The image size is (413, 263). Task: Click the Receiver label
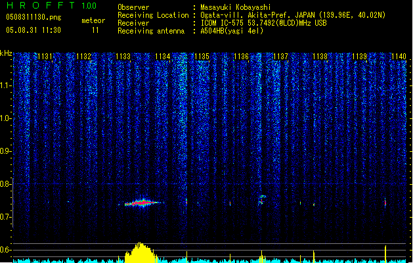[x=133, y=23]
